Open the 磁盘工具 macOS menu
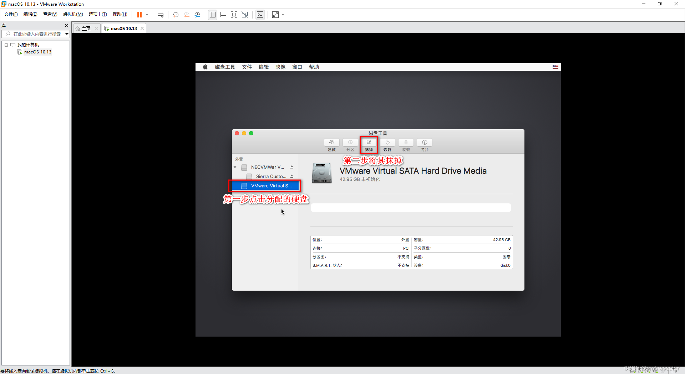Viewport: 685px width, 374px height. point(225,67)
